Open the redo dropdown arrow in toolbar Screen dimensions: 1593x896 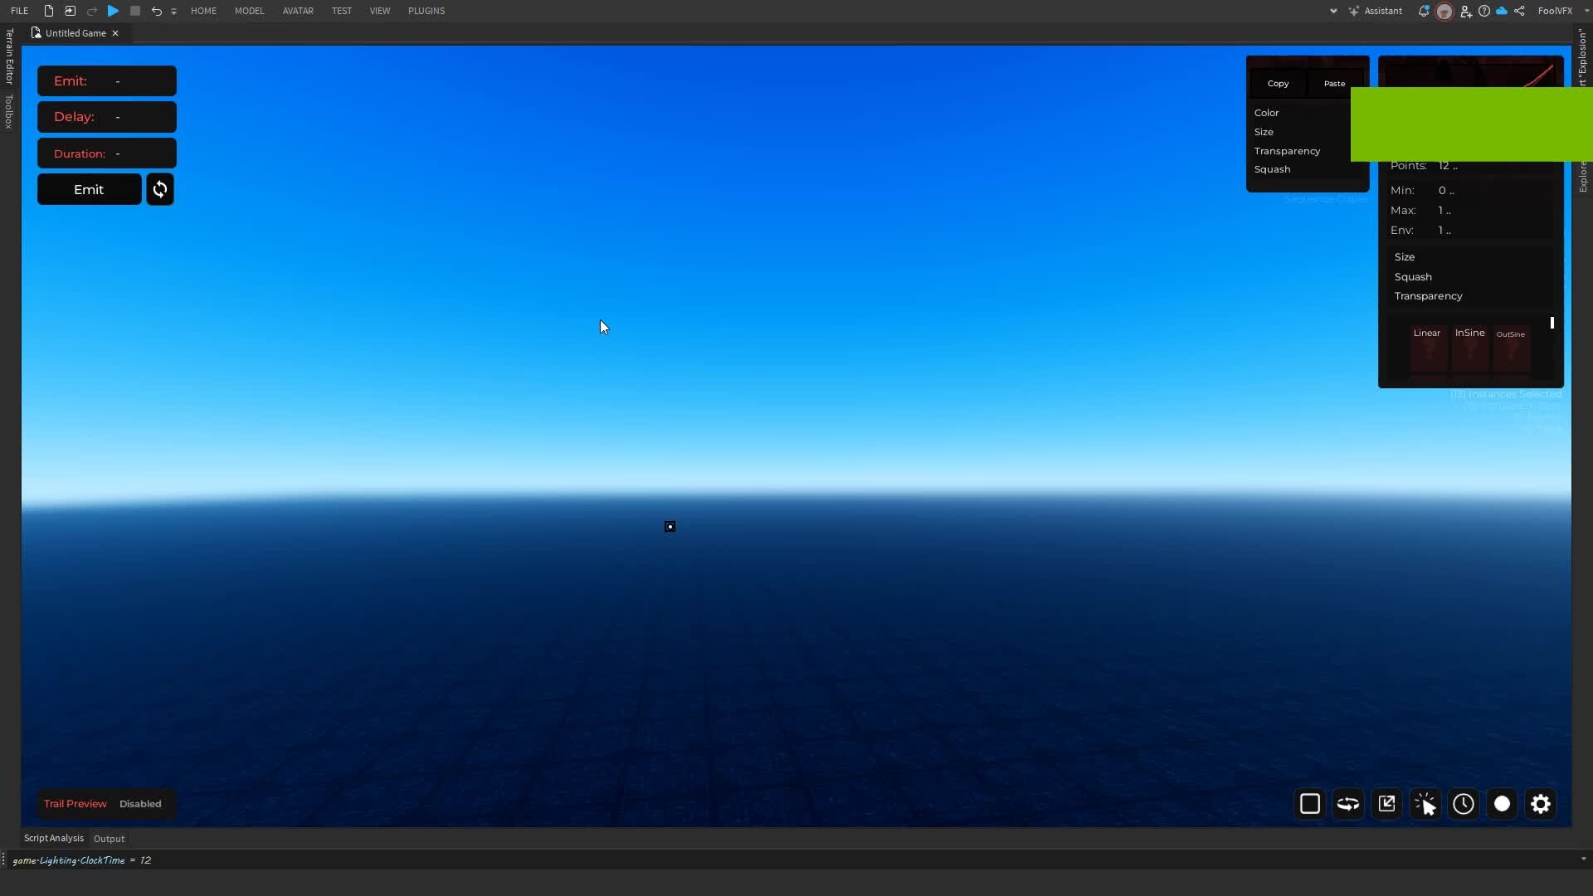(x=174, y=11)
